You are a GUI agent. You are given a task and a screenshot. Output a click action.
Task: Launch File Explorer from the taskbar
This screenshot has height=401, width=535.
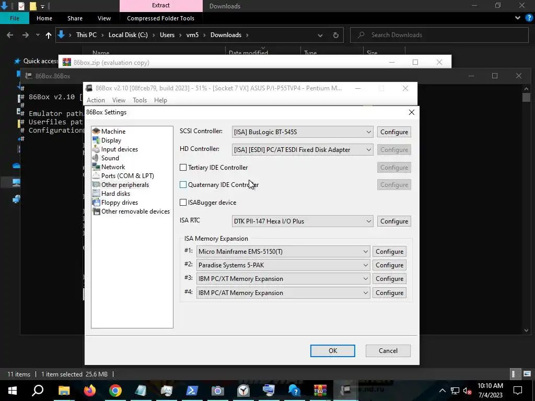click(64, 391)
